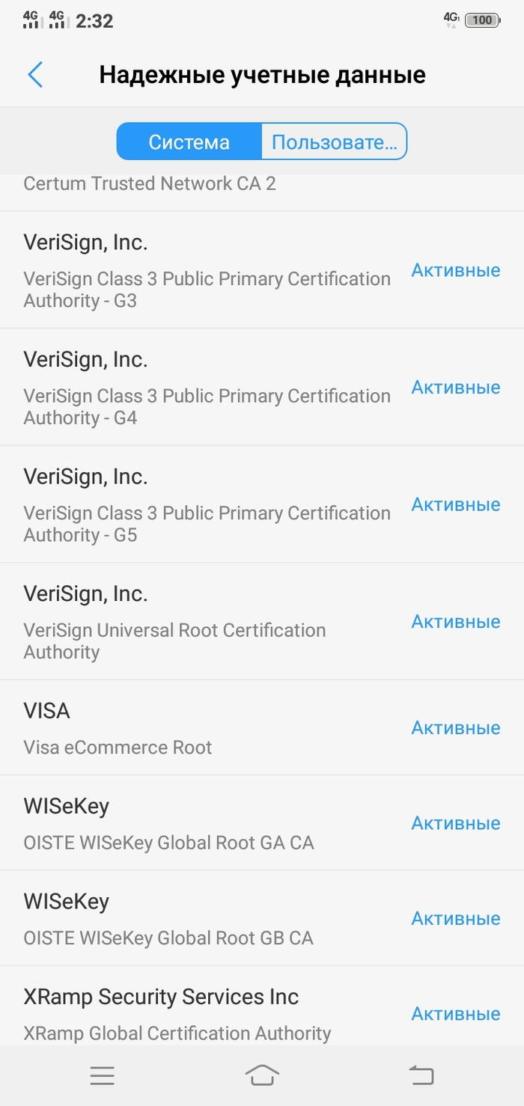Open OISTE WISeKey Global Root GB CA entry
524x1106 pixels.
(x=168, y=918)
